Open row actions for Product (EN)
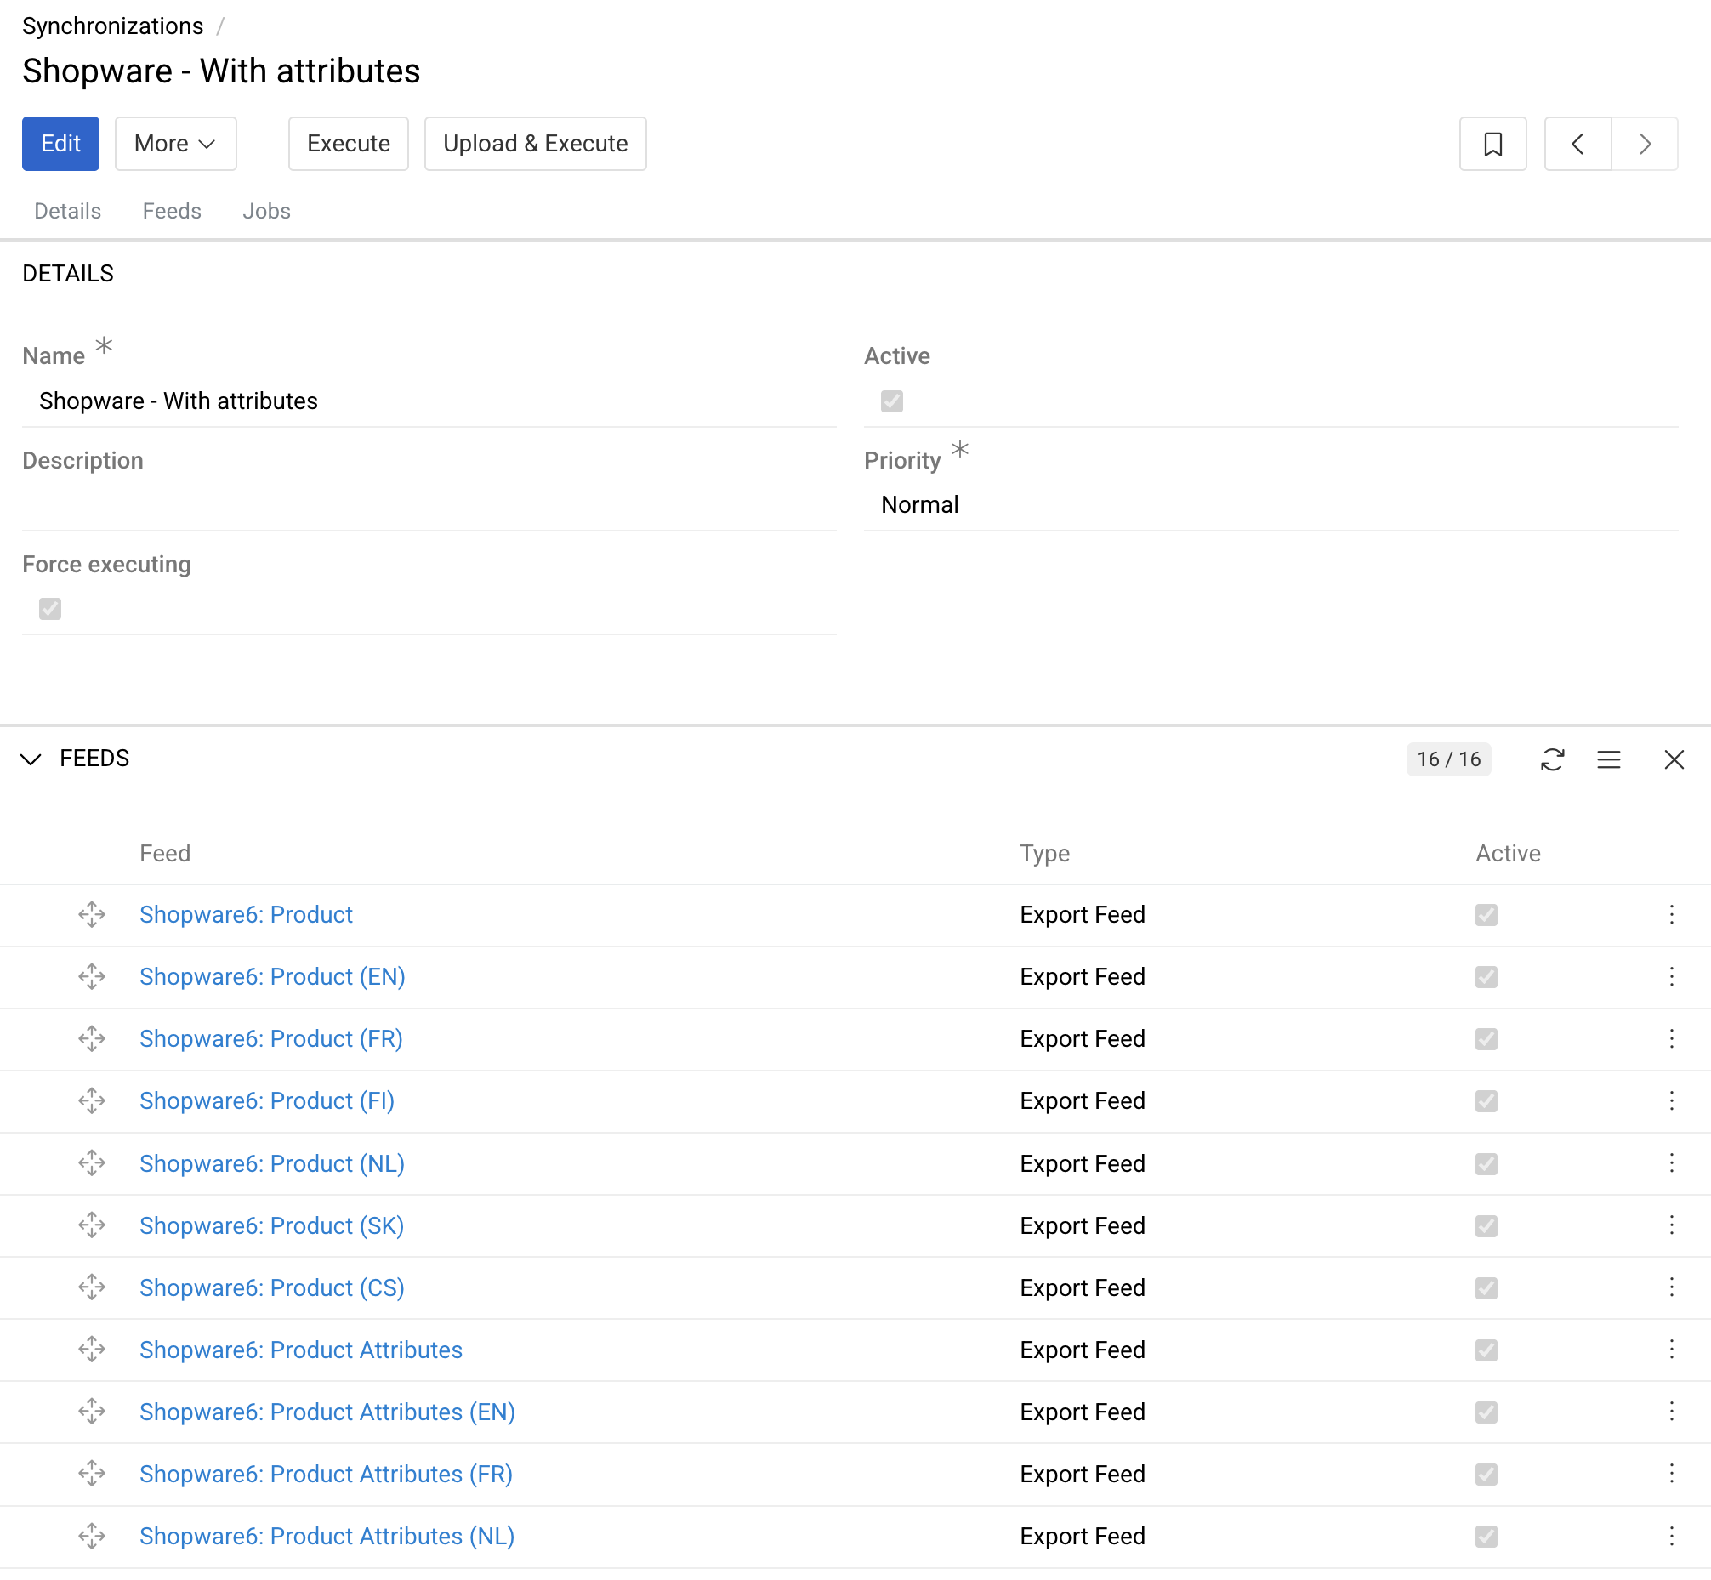This screenshot has width=1711, height=1580. pyautogui.click(x=1671, y=976)
